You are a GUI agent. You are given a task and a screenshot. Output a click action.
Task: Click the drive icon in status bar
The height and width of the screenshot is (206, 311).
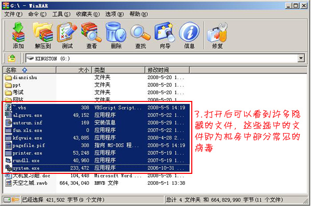(x=7, y=200)
